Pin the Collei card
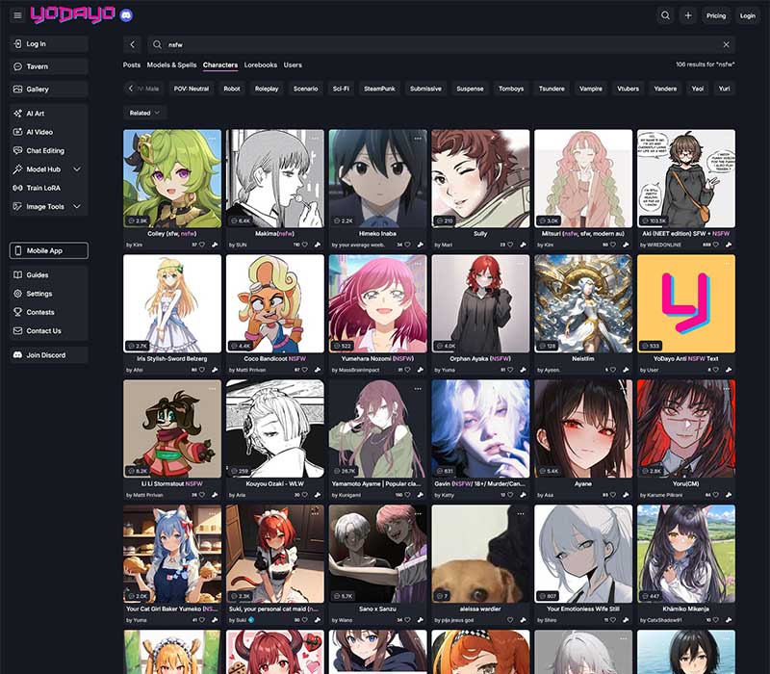Viewport: 770px width, 674px height. pos(215,245)
